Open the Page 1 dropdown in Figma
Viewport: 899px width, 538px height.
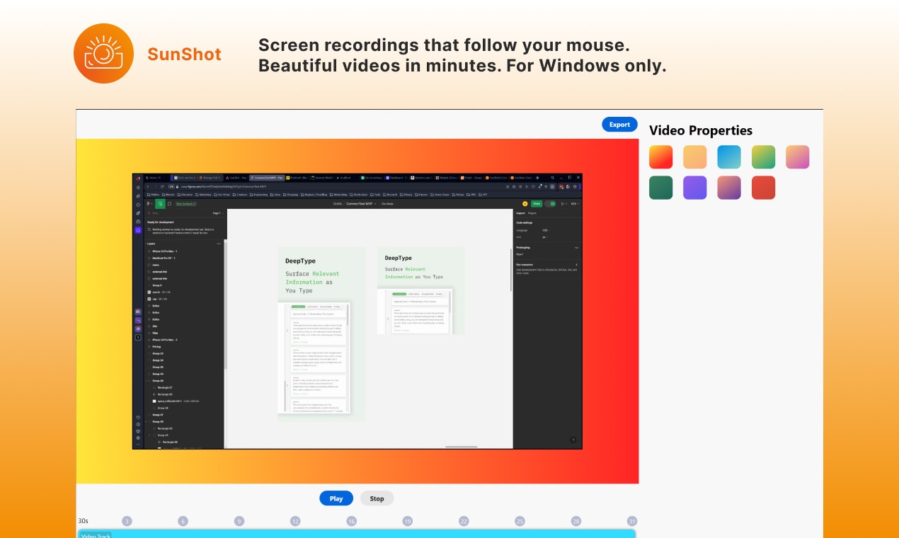(x=217, y=212)
